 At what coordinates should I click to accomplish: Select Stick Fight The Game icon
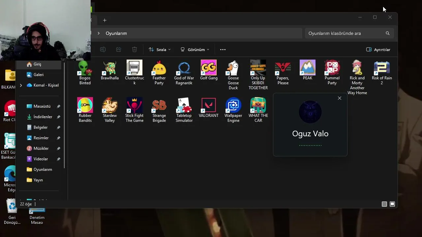point(135,110)
